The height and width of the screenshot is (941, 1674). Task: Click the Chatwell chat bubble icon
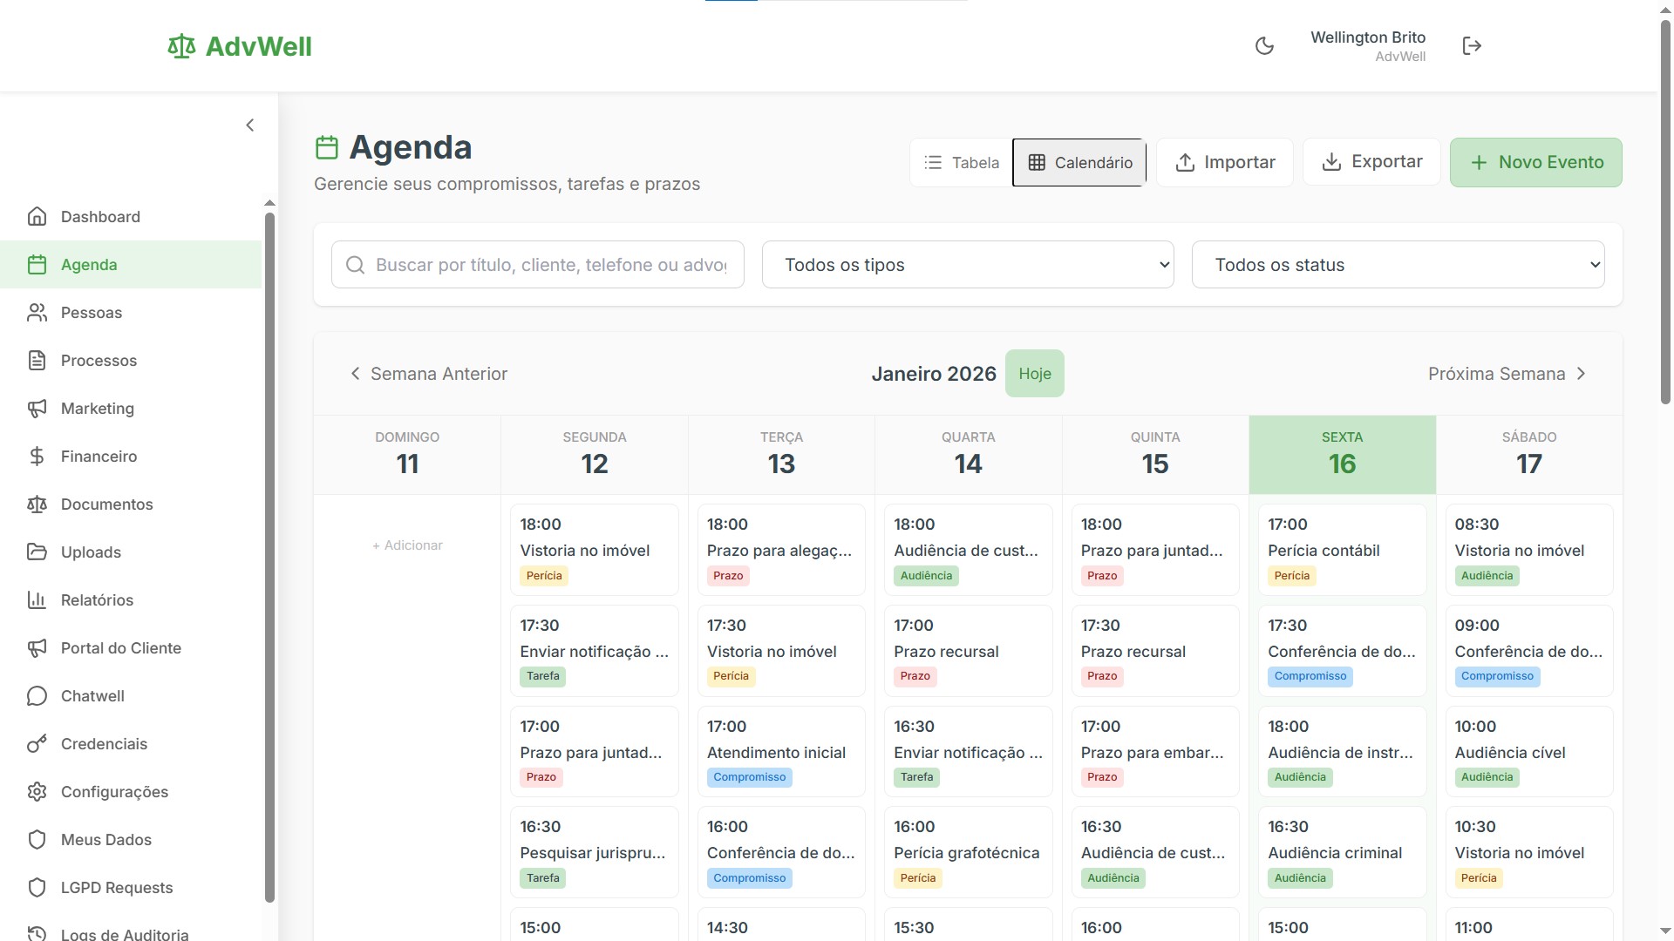click(37, 696)
